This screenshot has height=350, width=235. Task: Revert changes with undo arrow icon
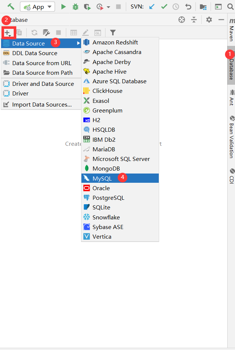tap(188, 7)
